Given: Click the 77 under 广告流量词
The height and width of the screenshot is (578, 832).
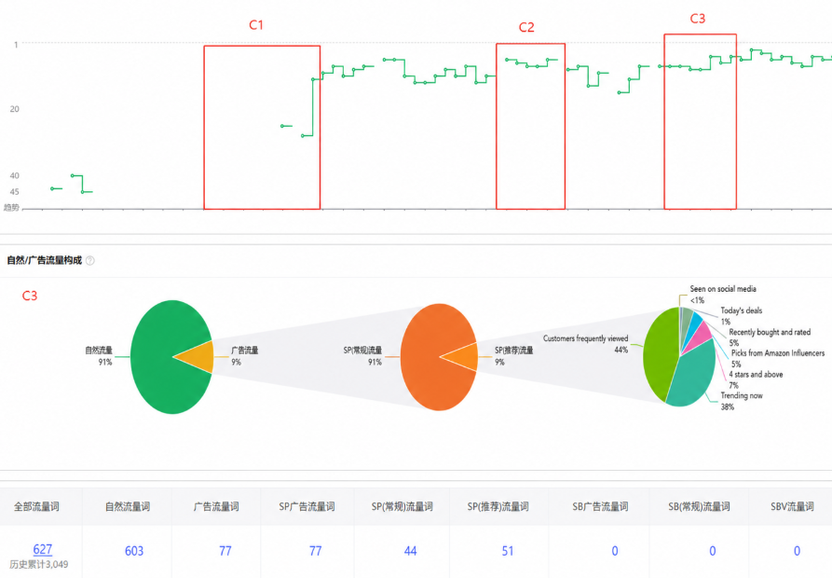Looking at the screenshot, I should coord(225,551).
